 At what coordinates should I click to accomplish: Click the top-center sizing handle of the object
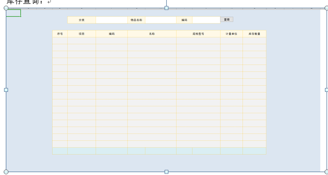pos(167,8)
